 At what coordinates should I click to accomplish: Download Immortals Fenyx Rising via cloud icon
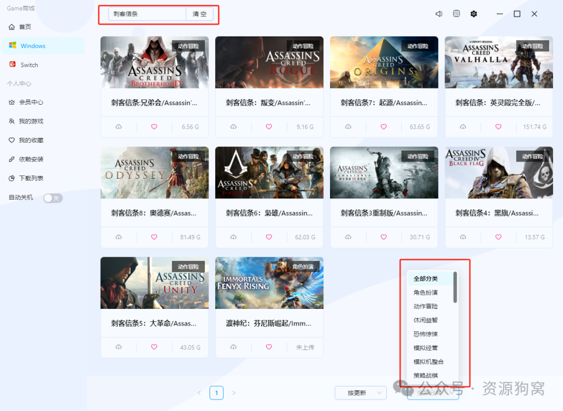[234, 347]
